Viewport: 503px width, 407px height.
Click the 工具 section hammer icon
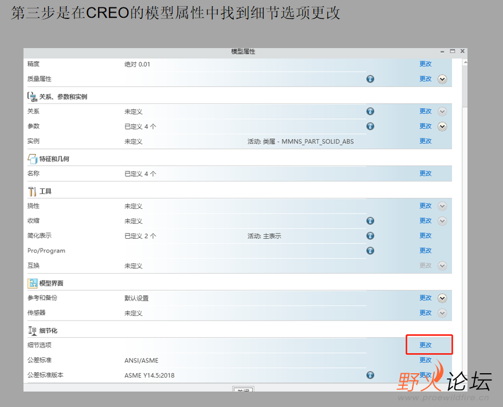click(x=32, y=191)
